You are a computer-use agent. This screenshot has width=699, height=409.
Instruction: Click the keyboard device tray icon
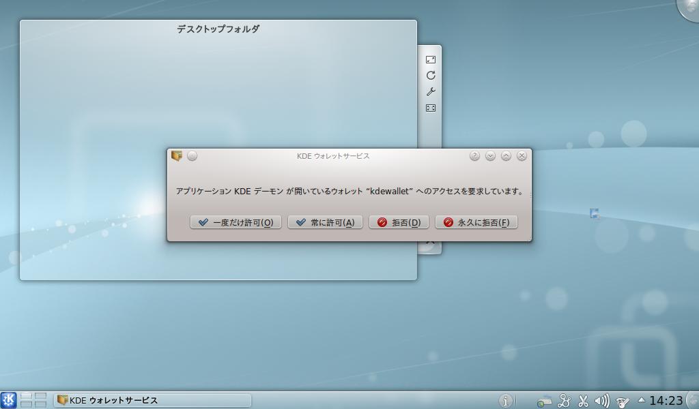click(544, 402)
